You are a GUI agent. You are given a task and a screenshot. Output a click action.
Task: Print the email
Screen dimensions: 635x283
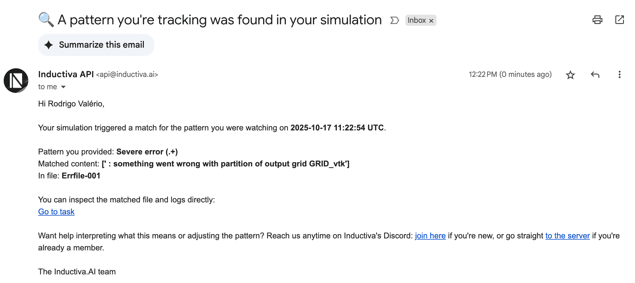pyautogui.click(x=597, y=20)
